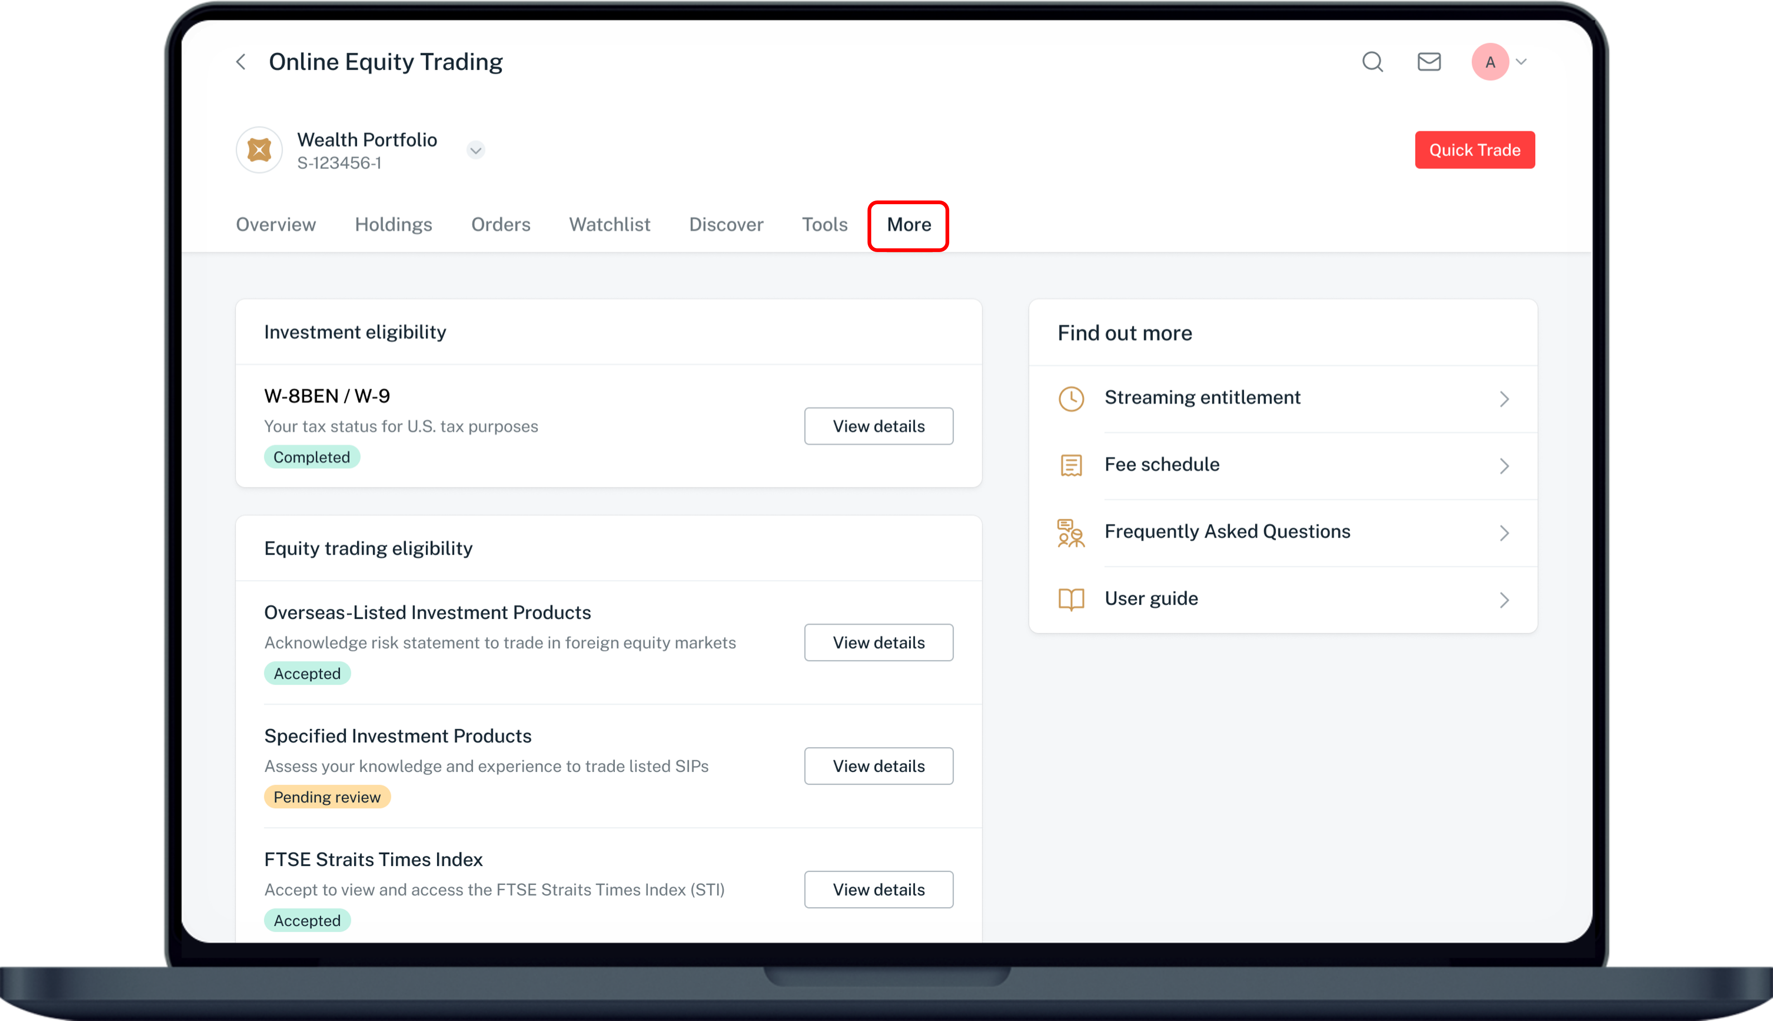Select the Discover tab
The image size is (1773, 1021).
726,224
